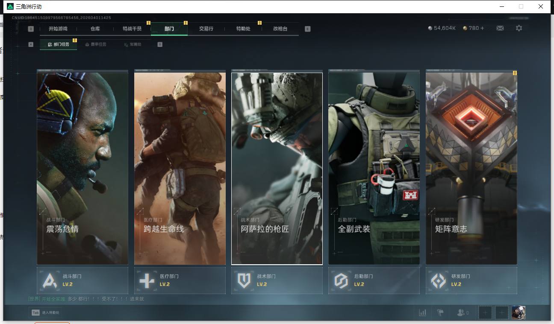Click the 后勤部门 hexagon logistics icon
Image resolution: width=554 pixels, height=324 pixels.
341,280
